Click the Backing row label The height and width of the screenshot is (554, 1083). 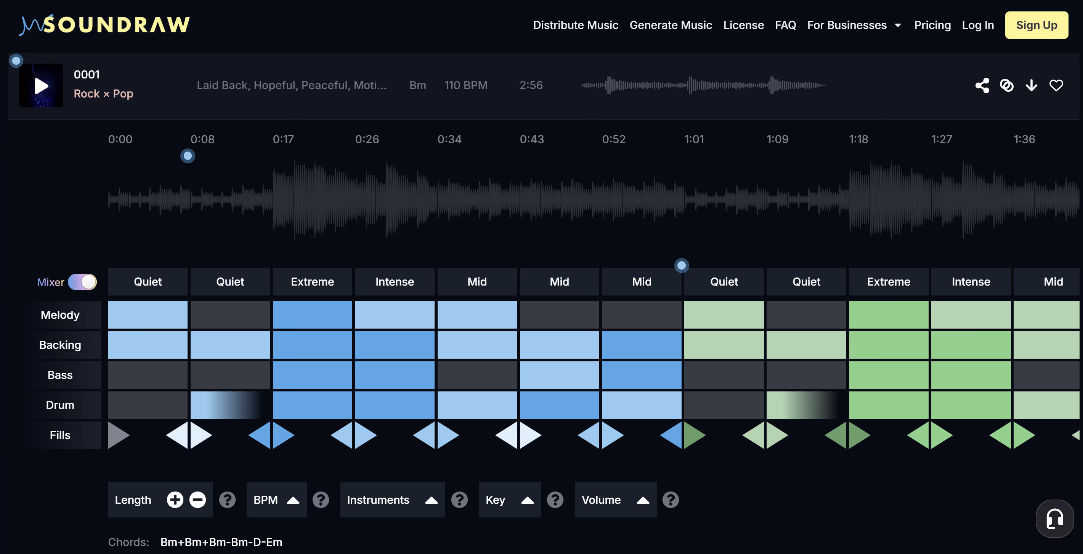click(60, 345)
